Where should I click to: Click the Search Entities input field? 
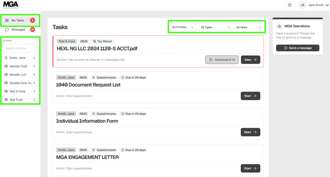click(x=20, y=48)
